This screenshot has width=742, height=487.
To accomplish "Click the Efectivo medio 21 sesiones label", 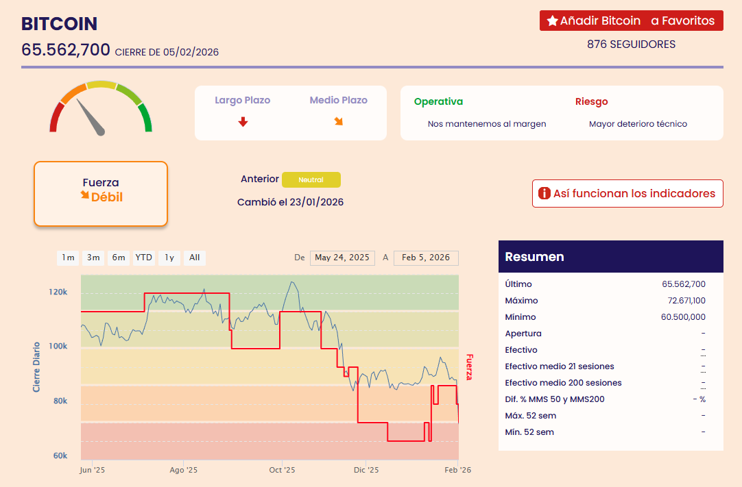I will [x=560, y=366].
